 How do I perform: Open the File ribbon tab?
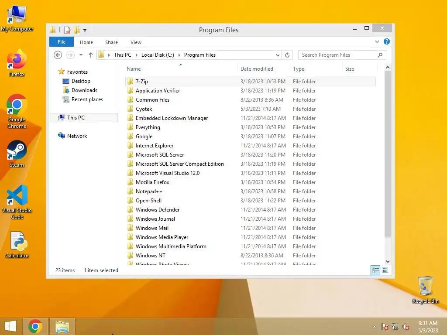62,42
